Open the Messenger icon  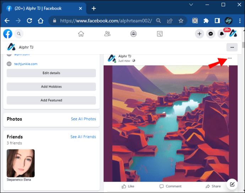pyautogui.click(x=211, y=34)
